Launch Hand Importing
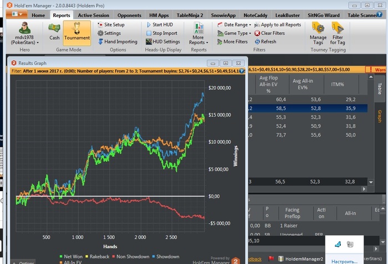The image size is (388, 264). click(x=118, y=41)
